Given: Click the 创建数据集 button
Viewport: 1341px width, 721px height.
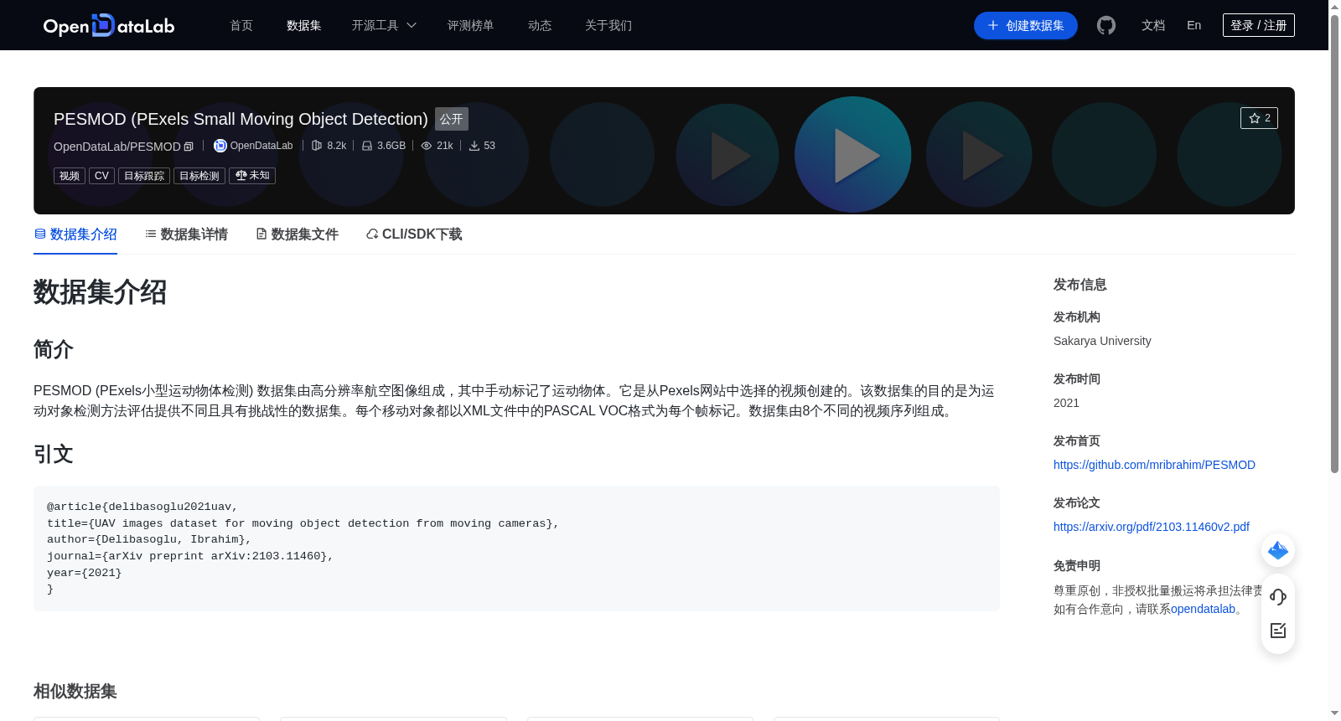Looking at the screenshot, I should coord(1026,26).
